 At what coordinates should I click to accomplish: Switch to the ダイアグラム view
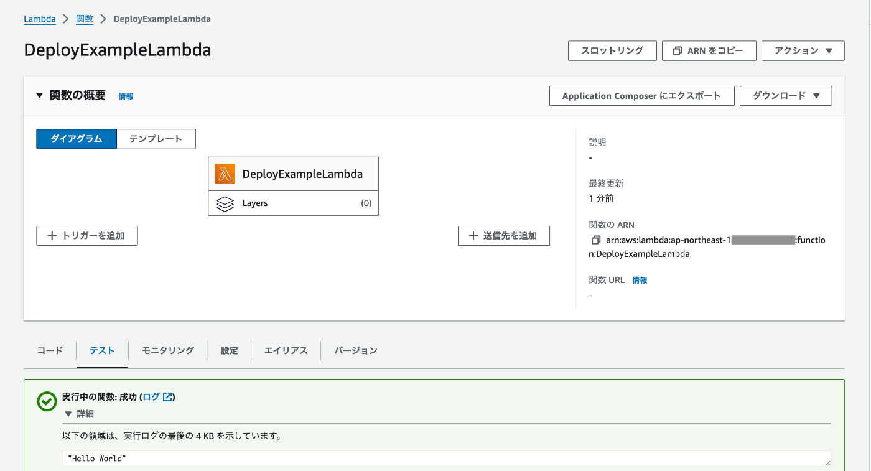[77, 139]
